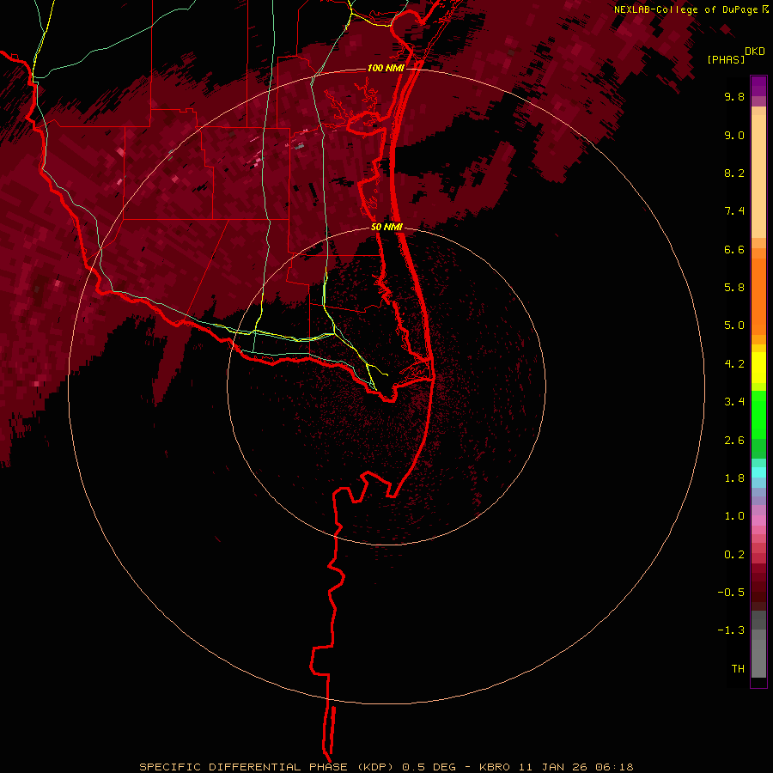773x773 pixels.
Task: Click the 9.0 scale value
Action: tap(734, 135)
